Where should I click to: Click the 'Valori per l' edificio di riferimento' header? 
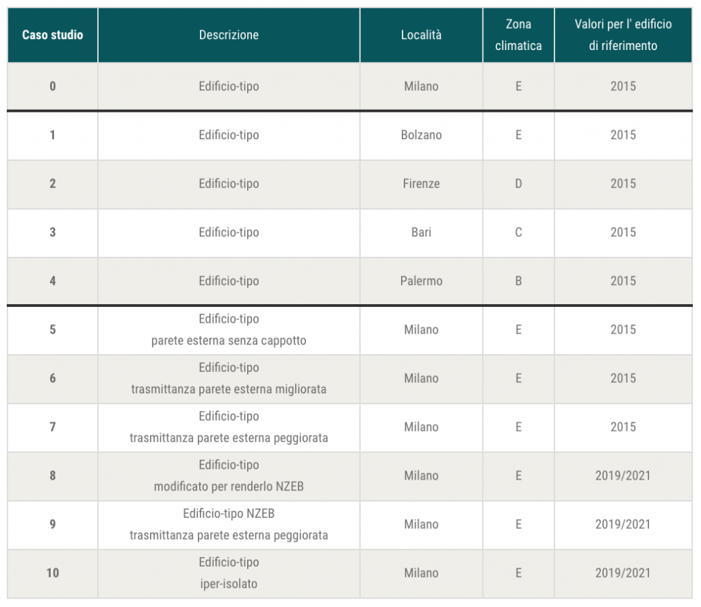[x=623, y=35]
